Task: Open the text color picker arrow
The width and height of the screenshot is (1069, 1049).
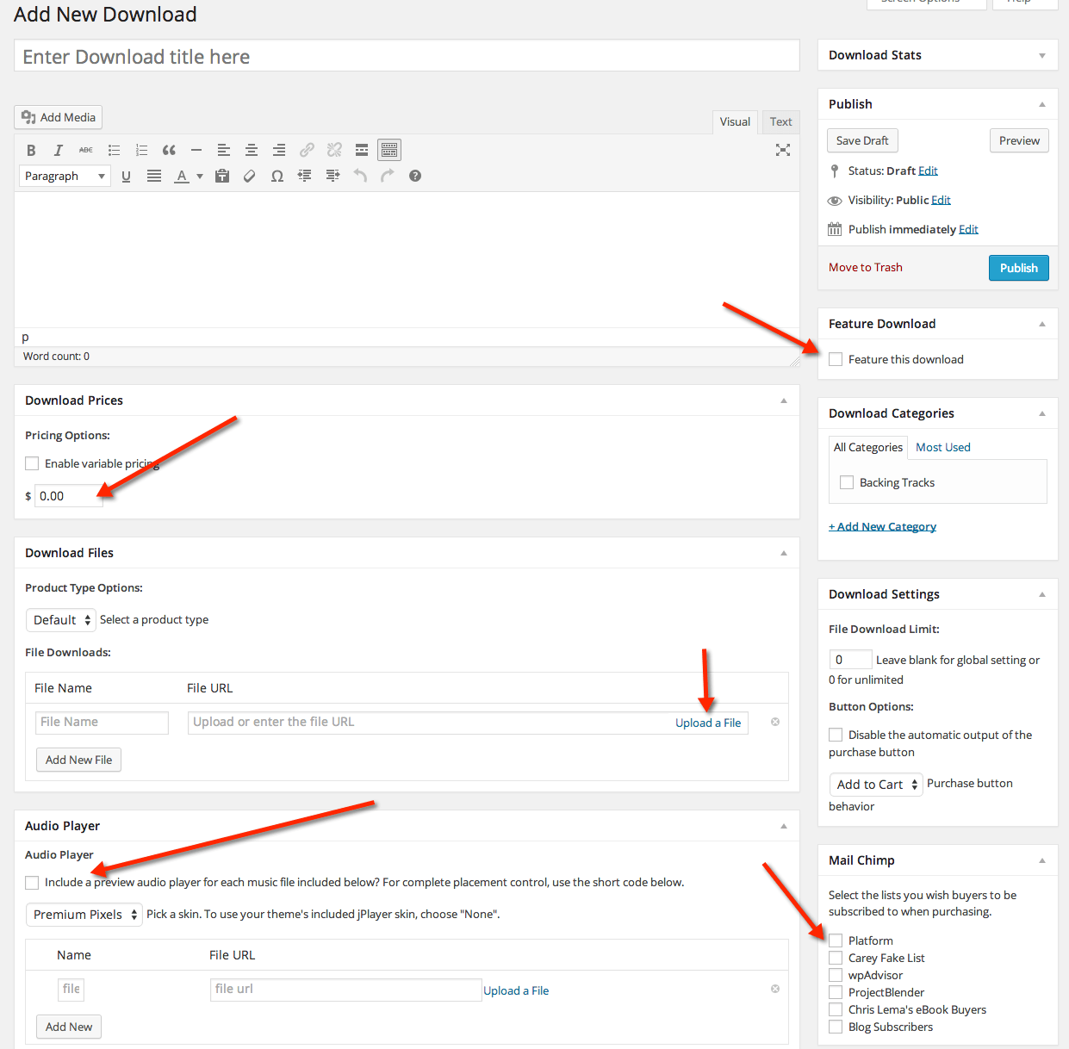Action: coord(200,176)
